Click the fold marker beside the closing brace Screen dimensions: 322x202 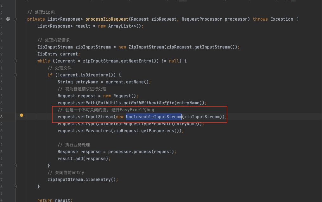coord(15,166)
